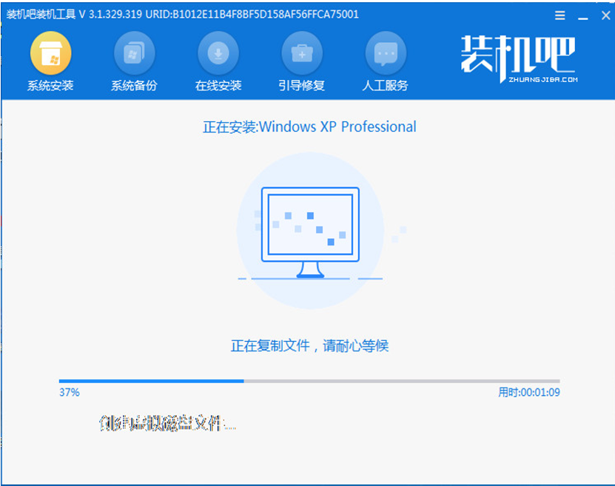The height and width of the screenshot is (486, 615).
Task: Select the 系统安装 (System Install) icon
Action: click(49, 54)
